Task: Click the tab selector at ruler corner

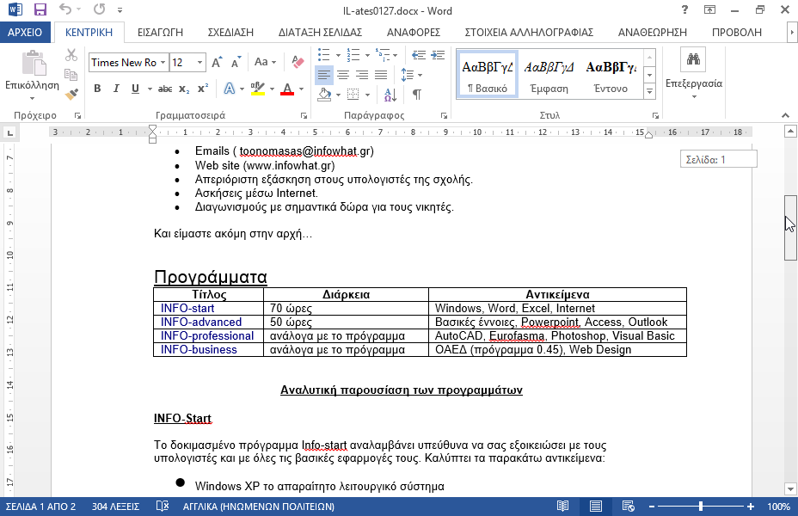Action: click(9, 133)
